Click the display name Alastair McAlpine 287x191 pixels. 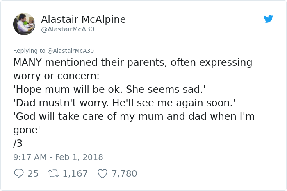tap(83, 19)
